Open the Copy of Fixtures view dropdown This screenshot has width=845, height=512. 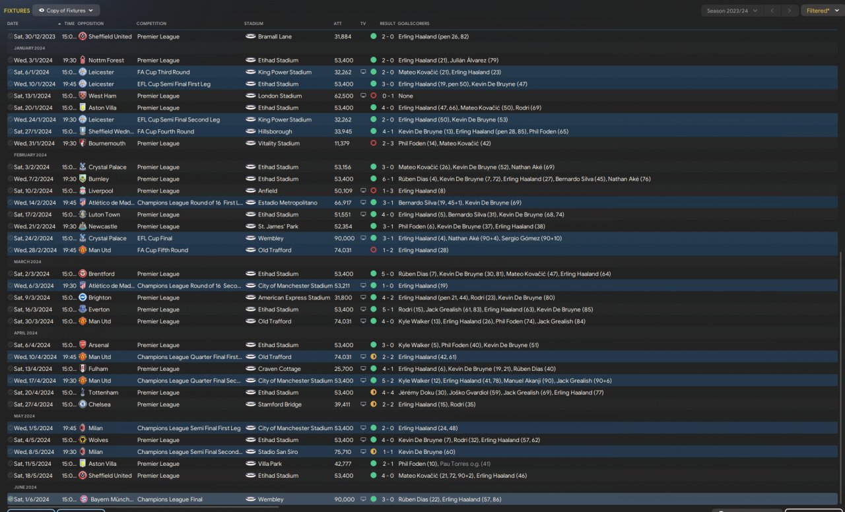[x=66, y=11]
